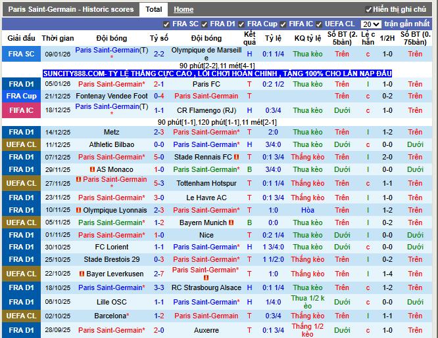This screenshot has height=338, width=438.
Task: Click the Giải đấu column header
Action: pyautogui.click(x=21, y=38)
